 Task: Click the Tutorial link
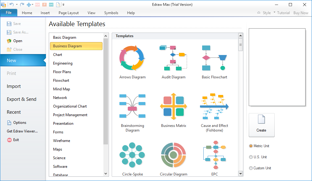(283, 13)
